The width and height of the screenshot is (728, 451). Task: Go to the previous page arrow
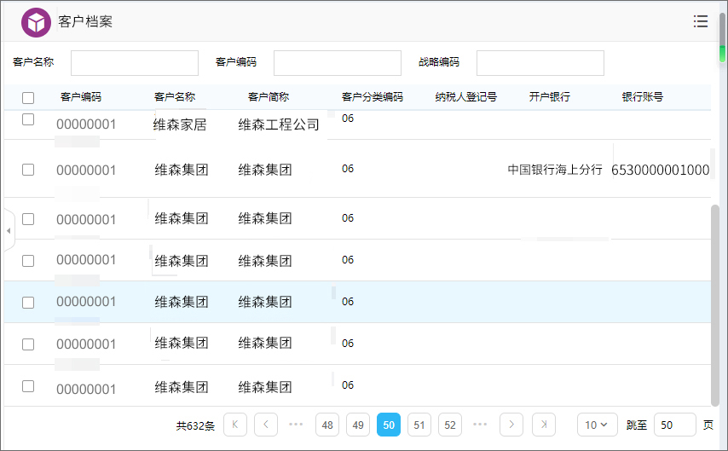click(x=266, y=425)
